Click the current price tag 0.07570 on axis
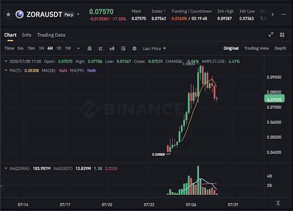This screenshot has width=293, height=211. pos(274,99)
